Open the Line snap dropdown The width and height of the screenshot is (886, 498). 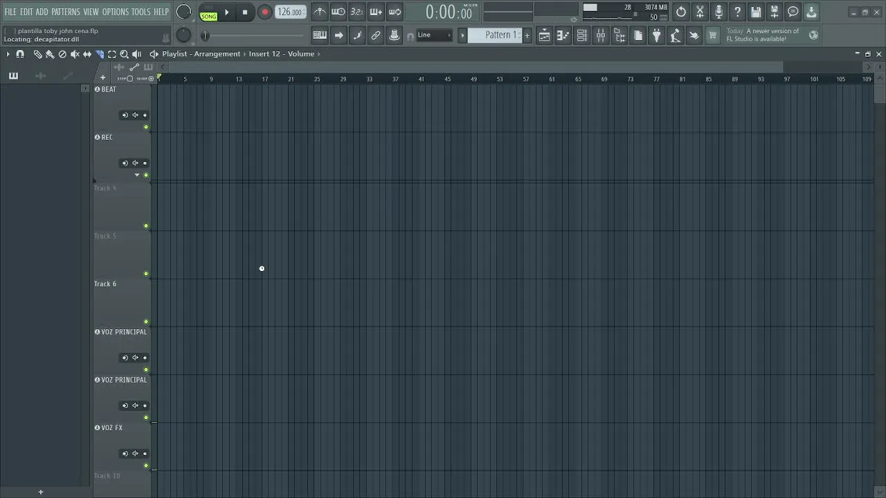tap(434, 35)
